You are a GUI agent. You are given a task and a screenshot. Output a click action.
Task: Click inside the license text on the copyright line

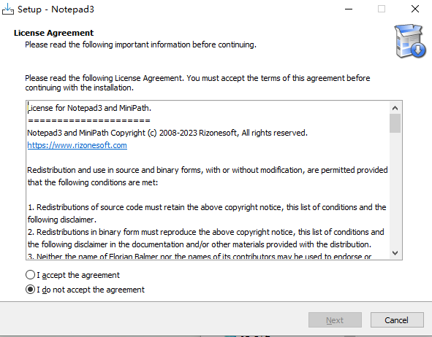point(167,133)
